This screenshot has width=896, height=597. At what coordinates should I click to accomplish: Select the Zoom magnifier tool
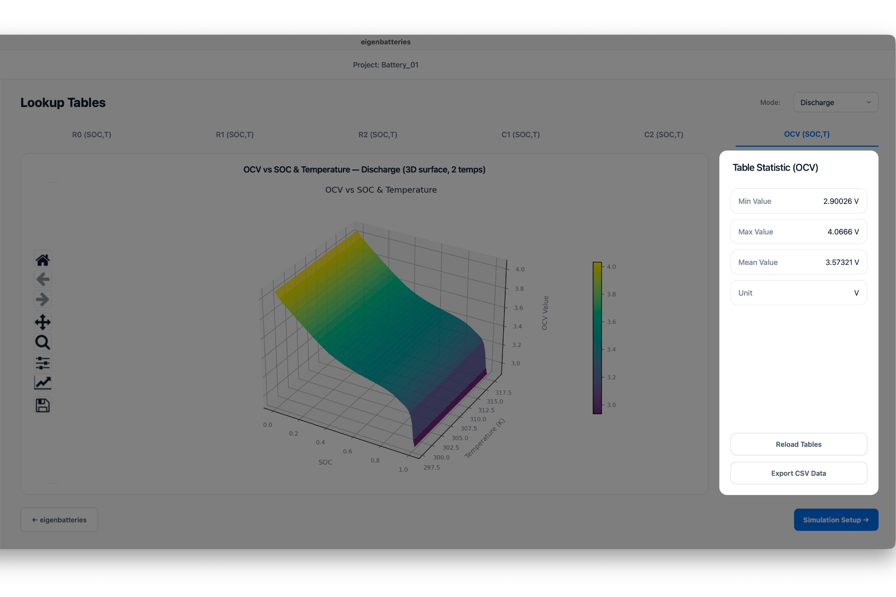(x=43, y=342)
